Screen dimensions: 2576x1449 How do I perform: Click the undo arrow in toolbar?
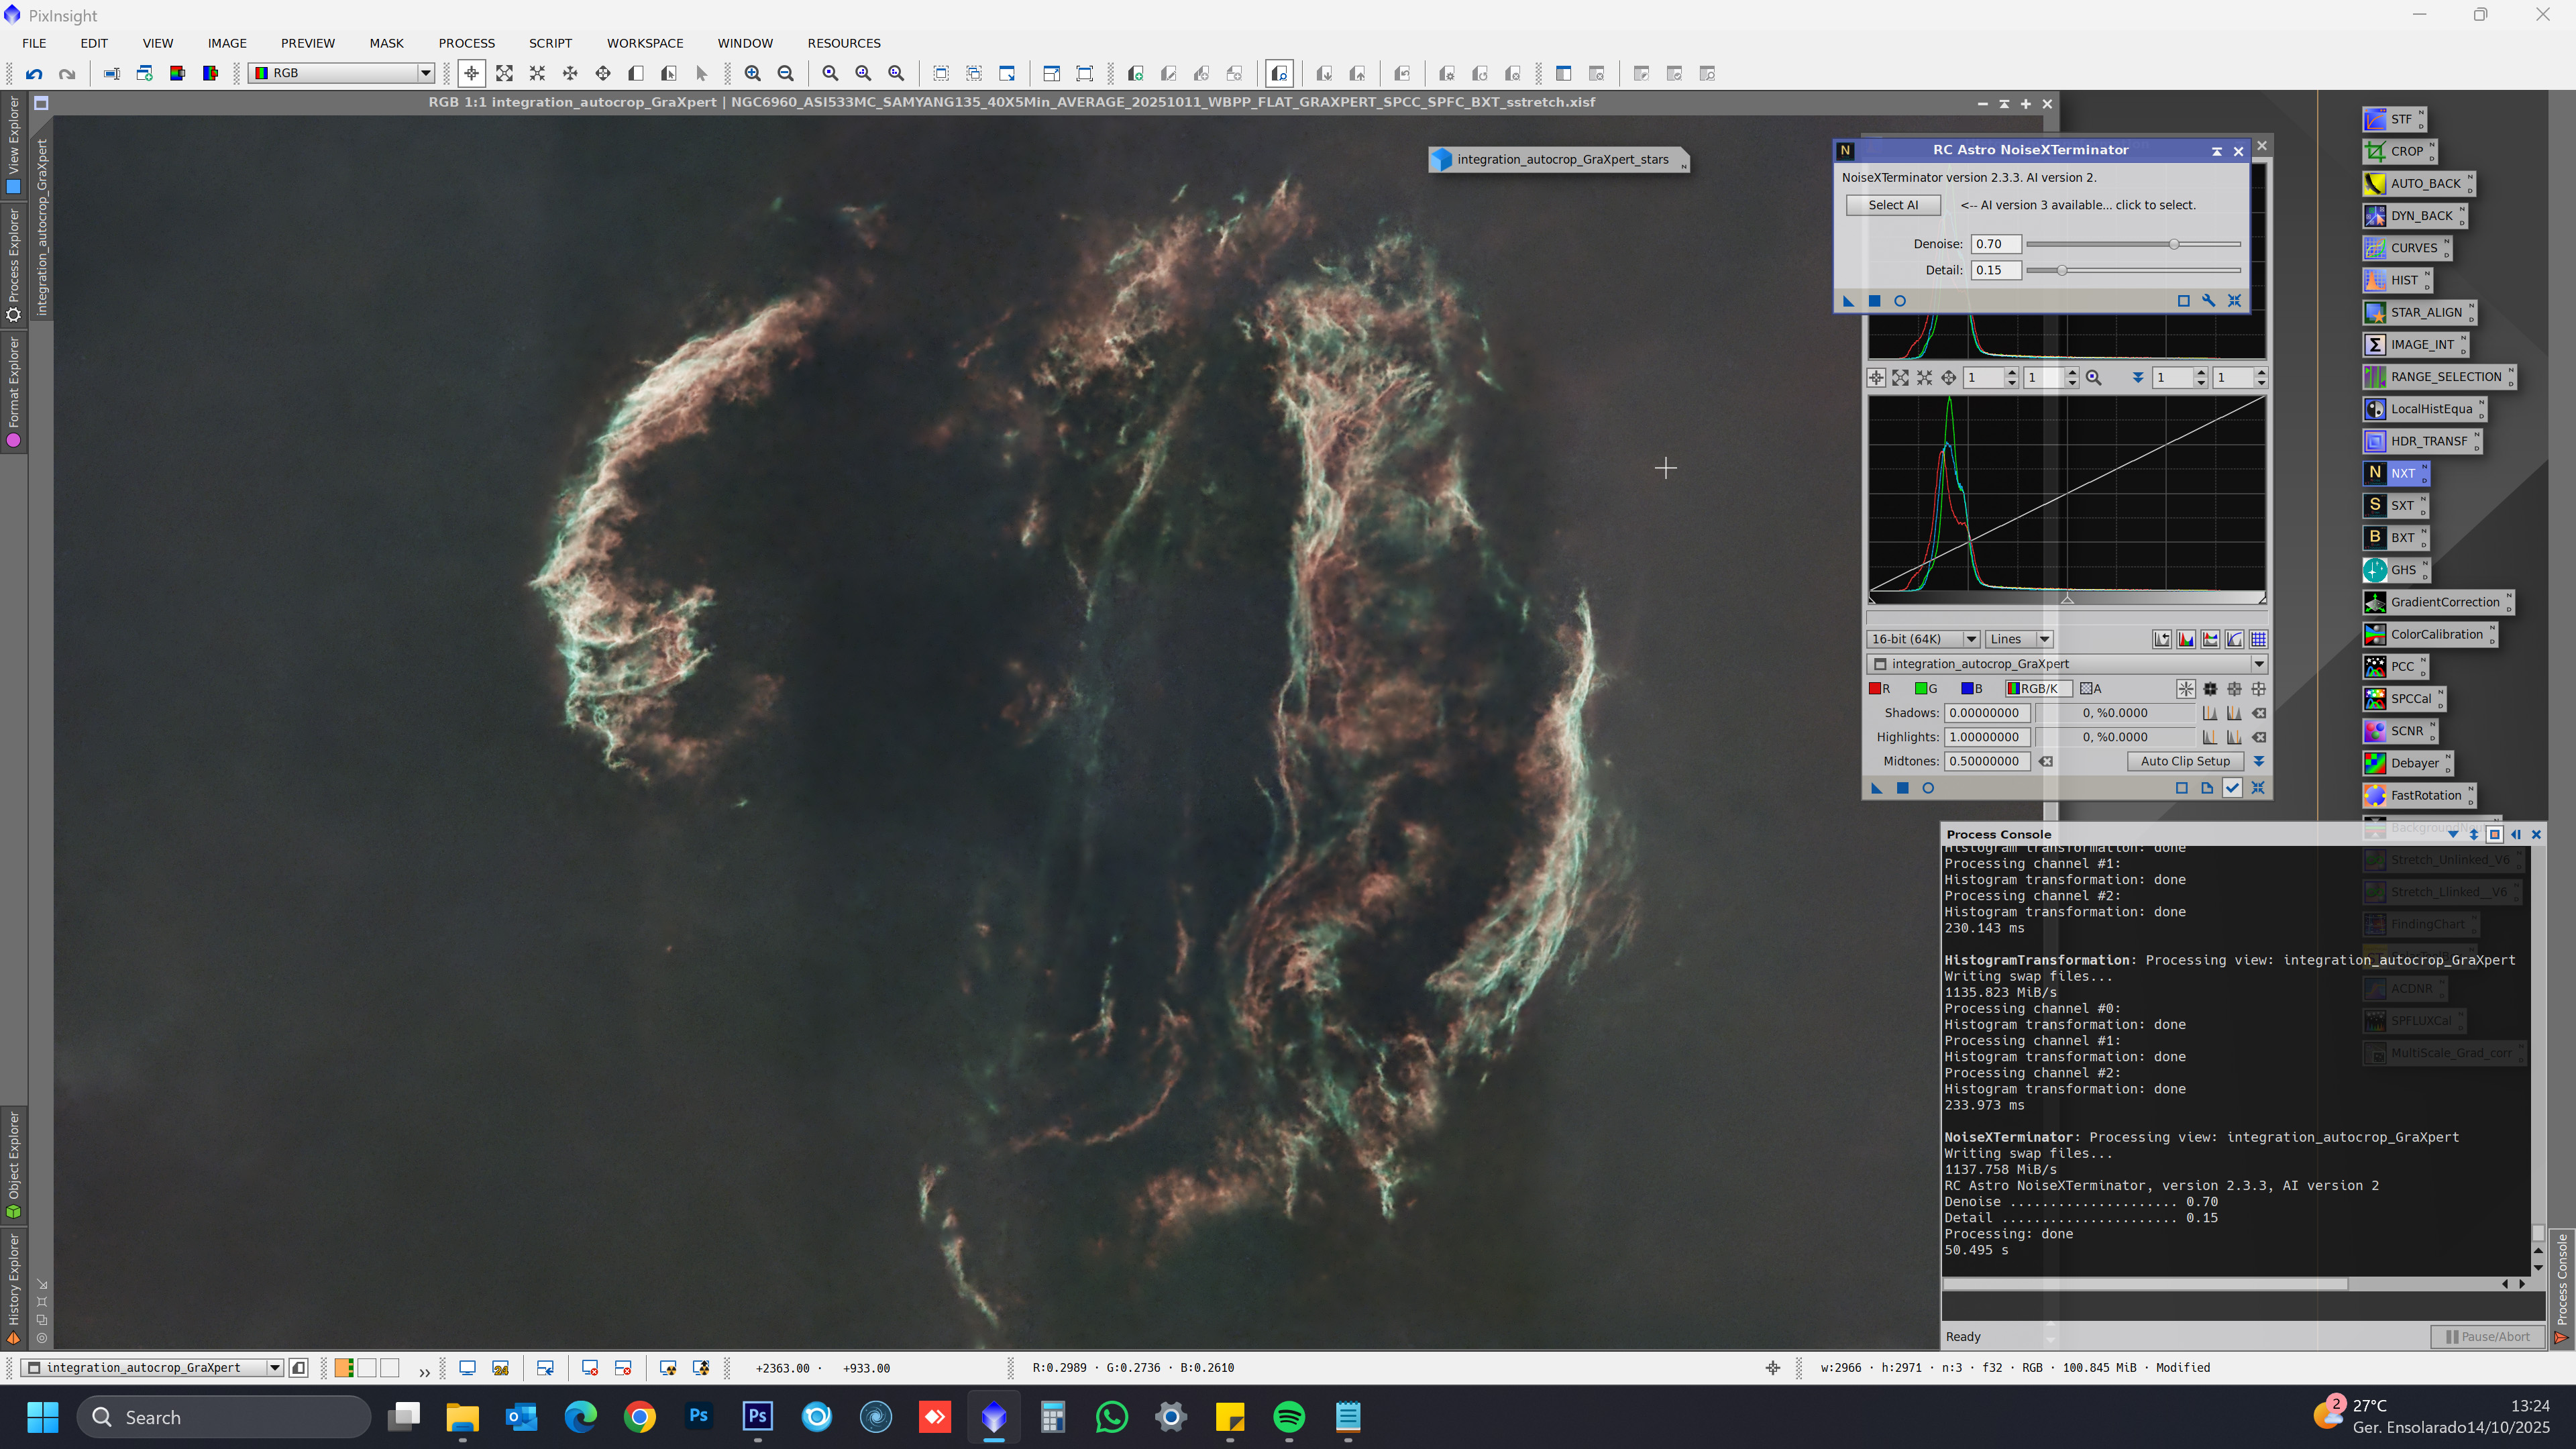click(x=34, y=73)
